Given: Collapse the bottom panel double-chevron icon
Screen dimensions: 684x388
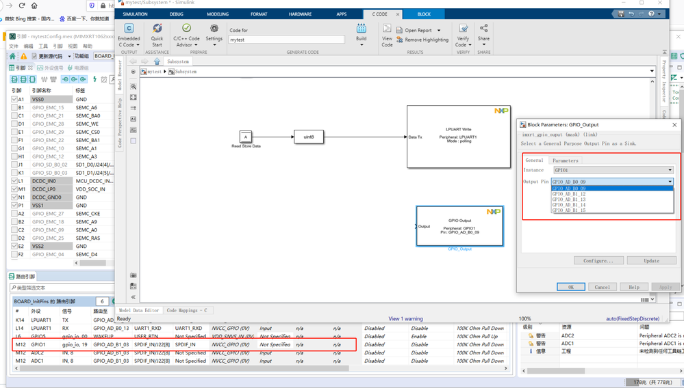Looking at the screenshot, I should pos(134,297).
